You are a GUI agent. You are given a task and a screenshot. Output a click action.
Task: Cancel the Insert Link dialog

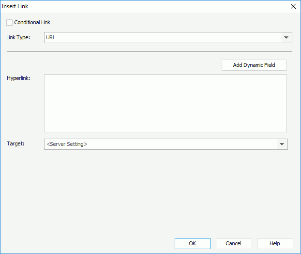(x=234, y=243)
